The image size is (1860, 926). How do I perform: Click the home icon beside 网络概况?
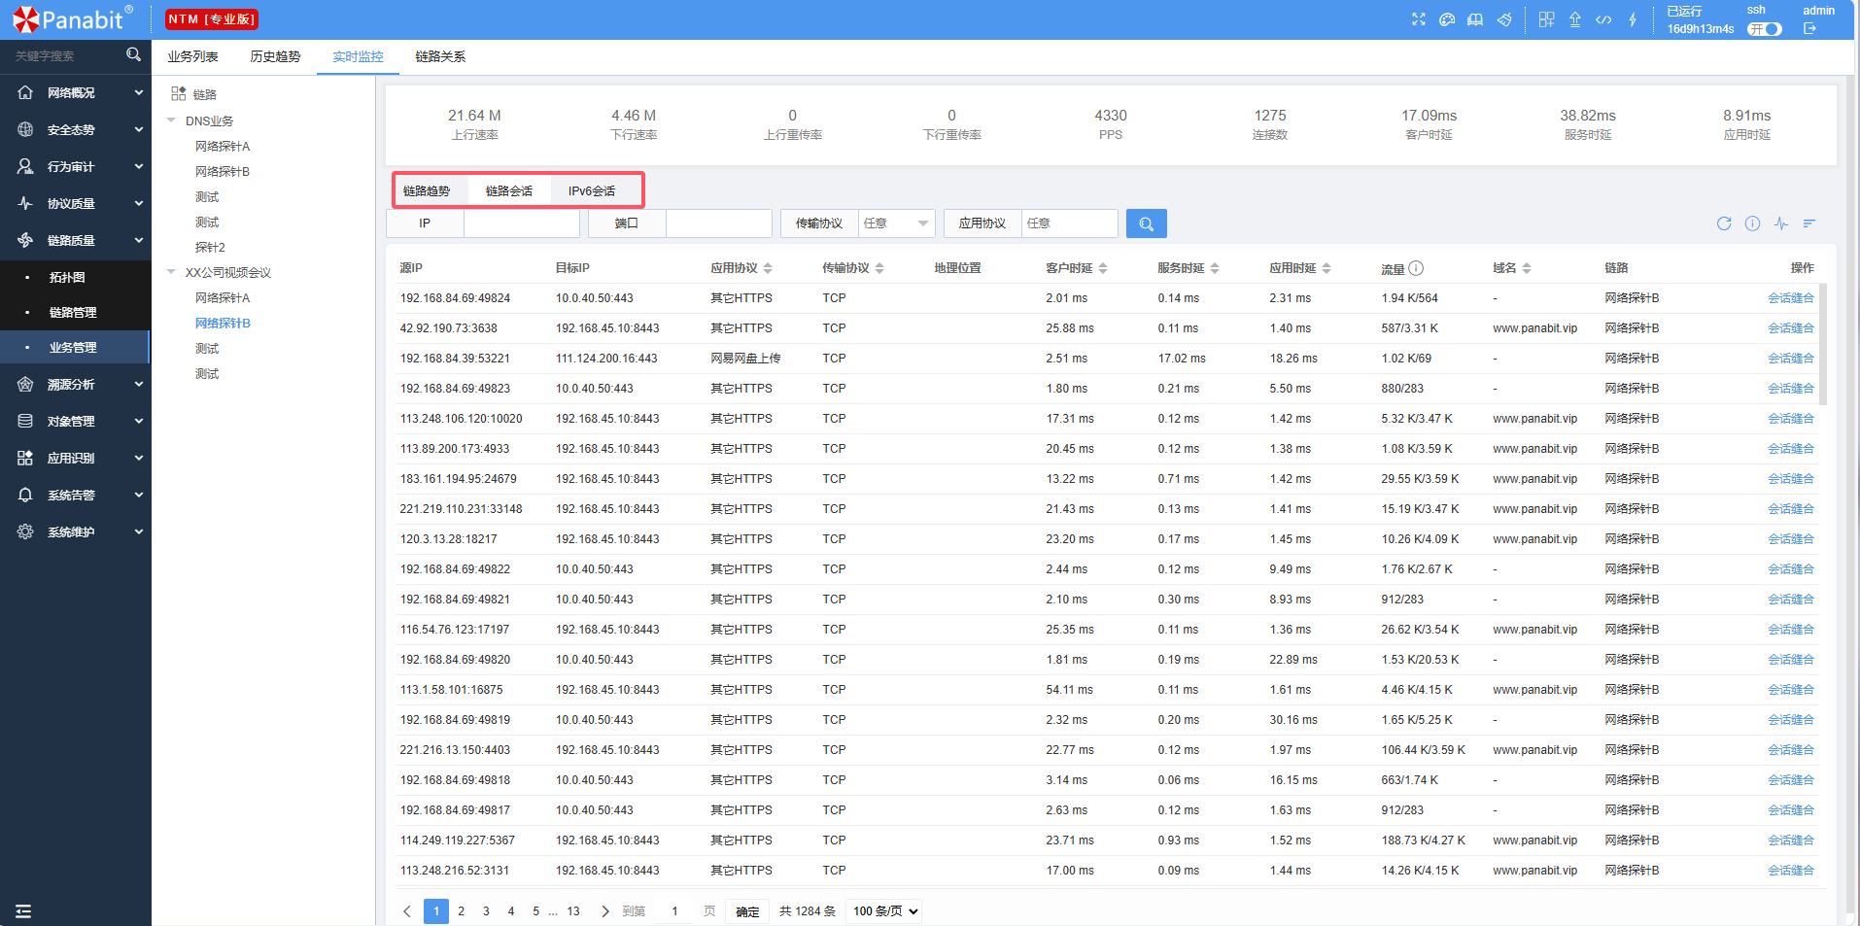tap(25, 92)
